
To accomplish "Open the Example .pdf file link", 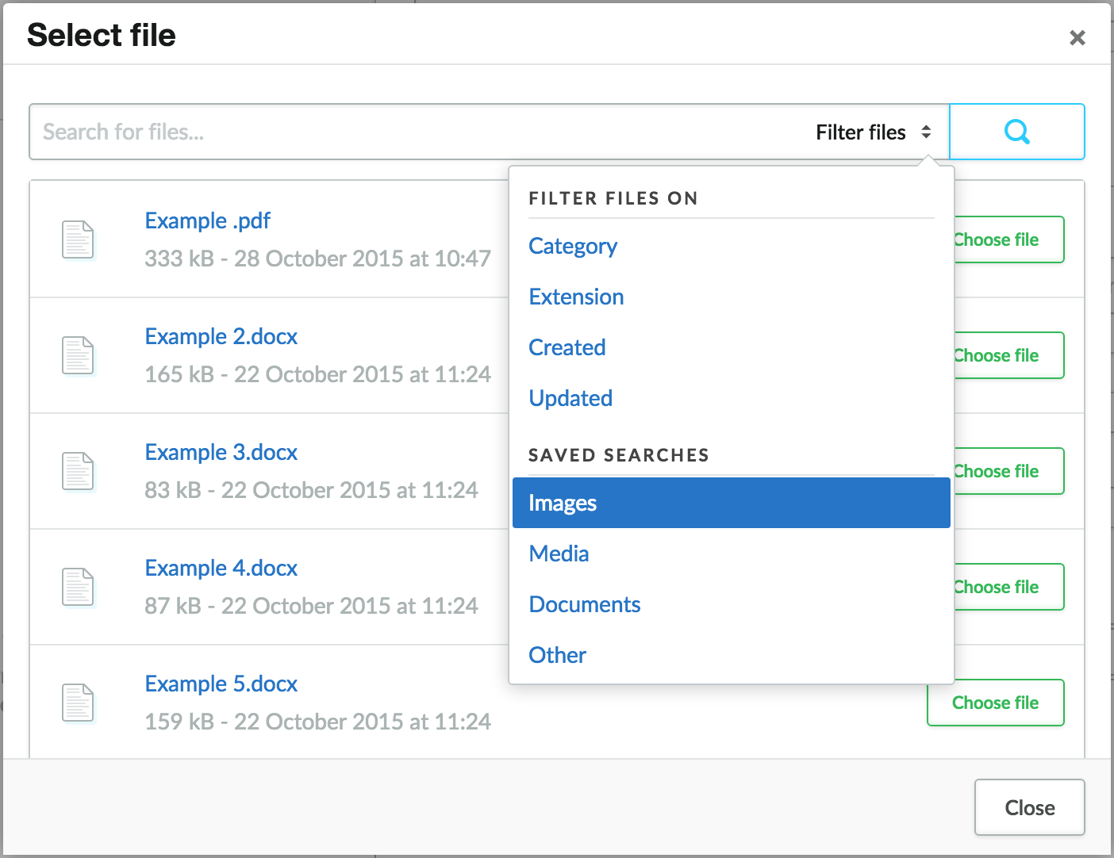I will tap(207, 220).
